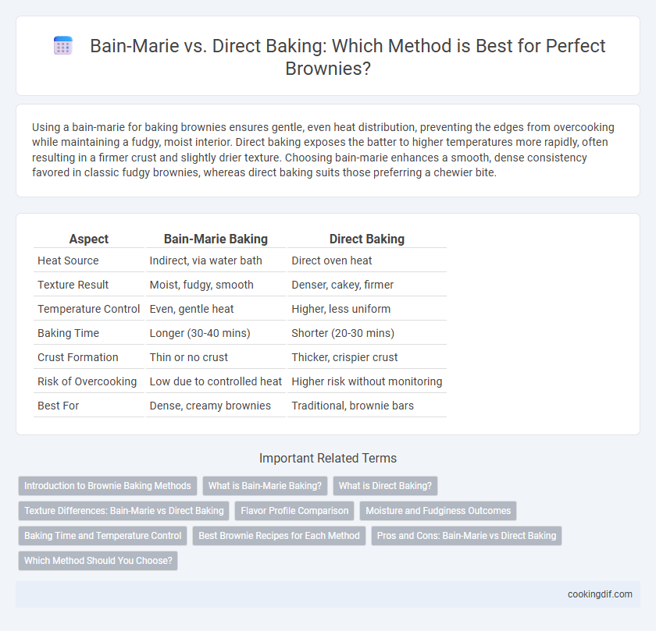Click the Bain-Marie Baking column header
Viewport: 656px width, 631px height.
pos(216,239)
